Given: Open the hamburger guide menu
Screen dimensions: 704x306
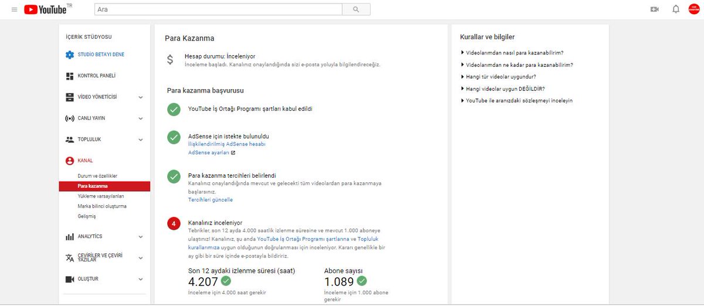Looking at the screenshot, I should tap(14, 9).
